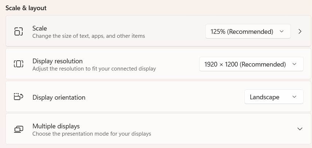Click the Scale & layout section heading
Screen dimensions: 312x148
[x=26, y=8]
